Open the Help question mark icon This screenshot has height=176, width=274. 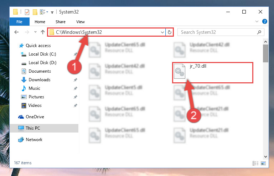click(x=265, y=21)
